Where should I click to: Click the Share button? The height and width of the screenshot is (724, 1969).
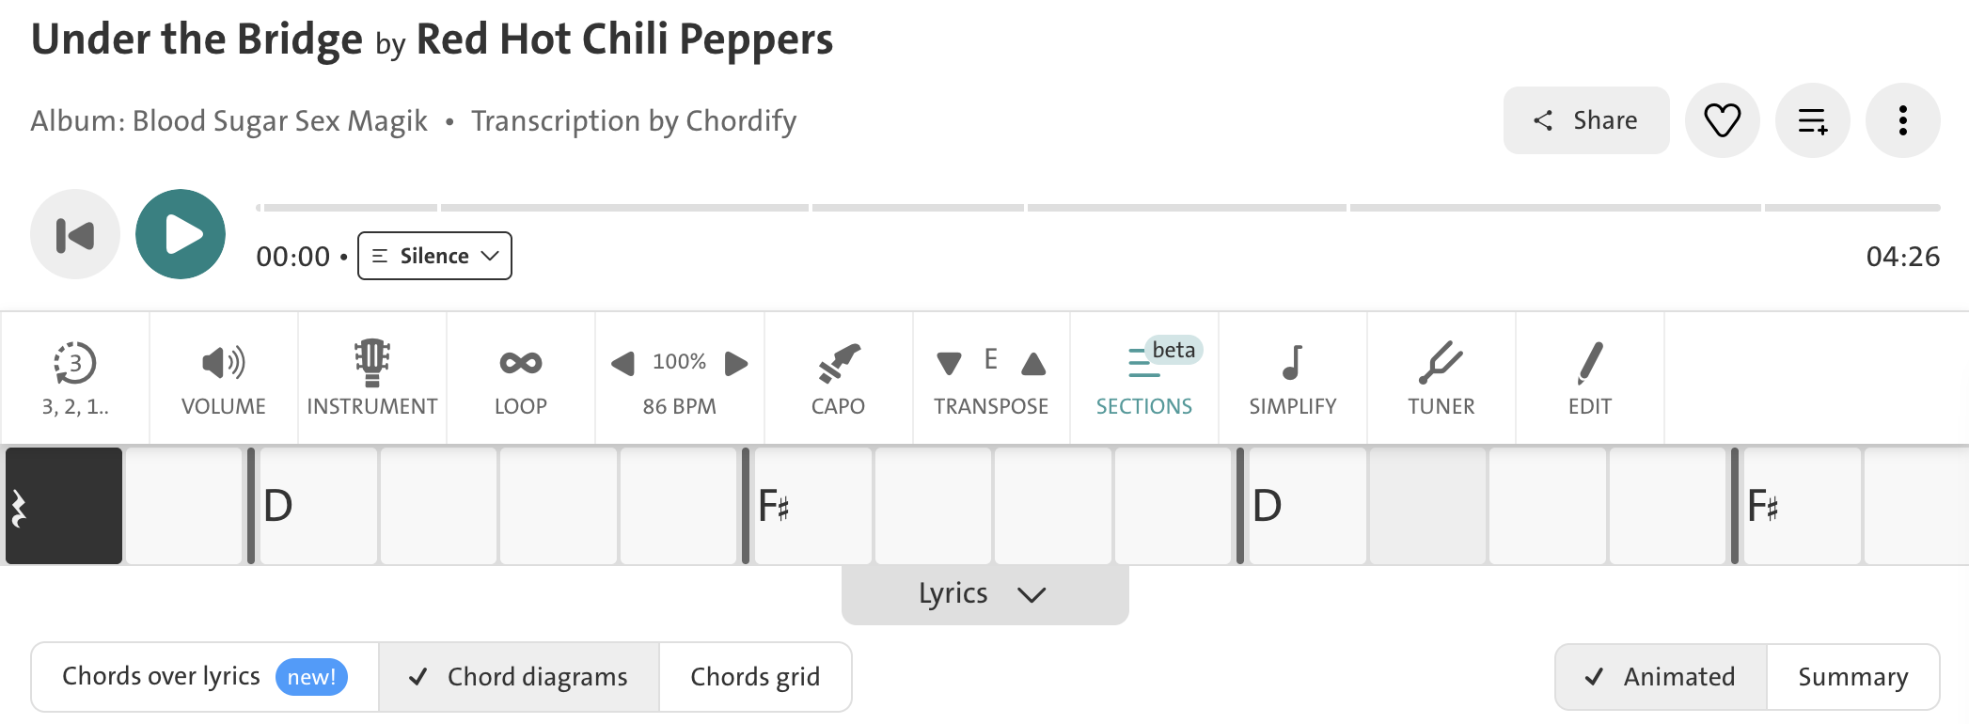click(1586, 120)
